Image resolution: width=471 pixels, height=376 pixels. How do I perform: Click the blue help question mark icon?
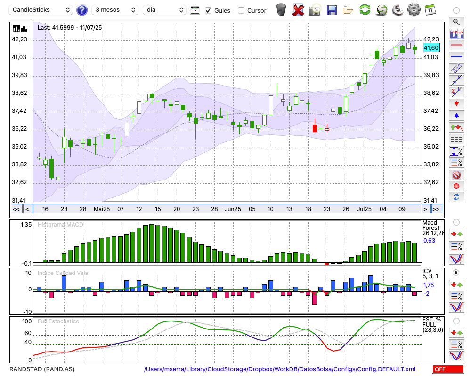81,10
